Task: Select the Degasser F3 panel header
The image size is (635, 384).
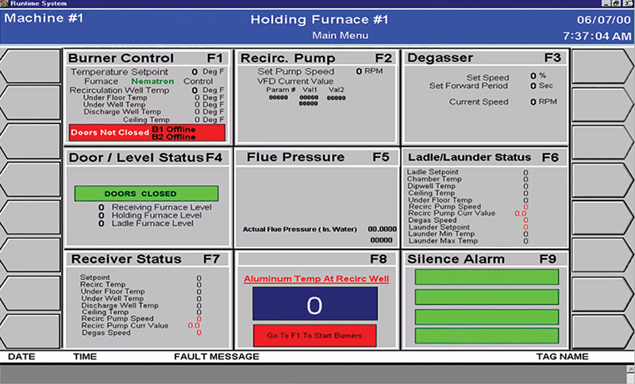Action: [x=485, y=58]
